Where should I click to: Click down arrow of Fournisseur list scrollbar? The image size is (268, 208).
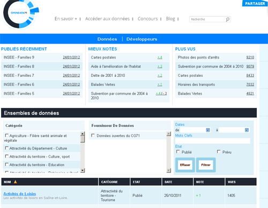pyautogui.click(x=169, y=170)
